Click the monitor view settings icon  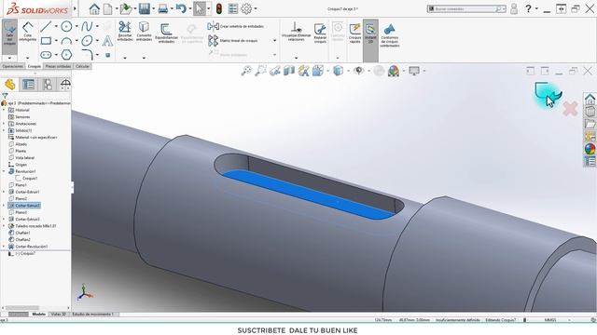[x=414, y=71]
